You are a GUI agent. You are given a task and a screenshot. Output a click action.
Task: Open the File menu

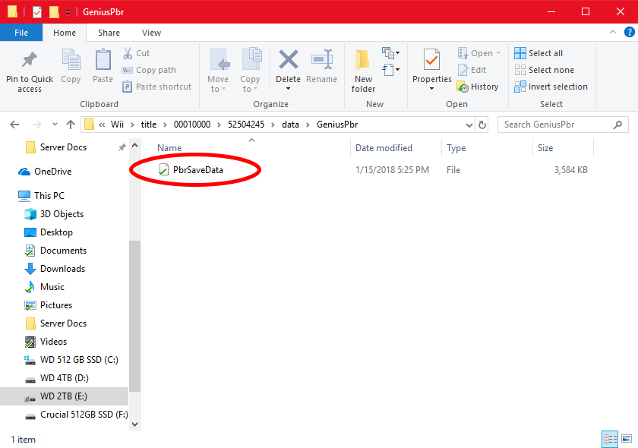click(21, 33)
